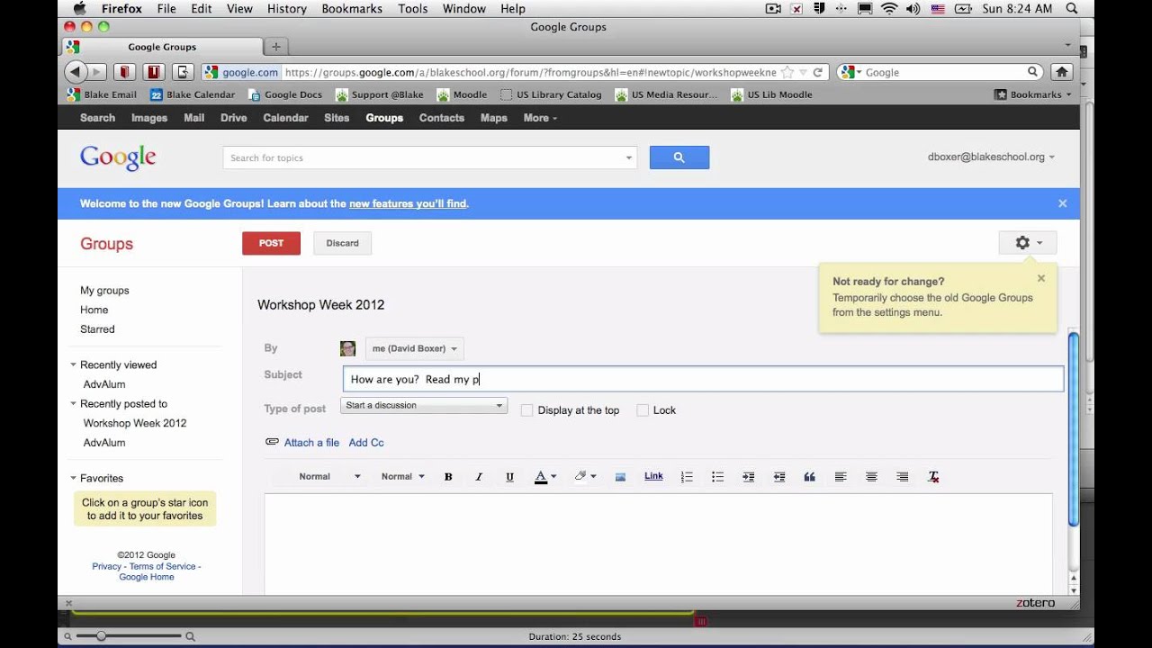Create a numbered list
Image resolution: width=1152 pixels, height=648 pixels.
pos(687,477)
